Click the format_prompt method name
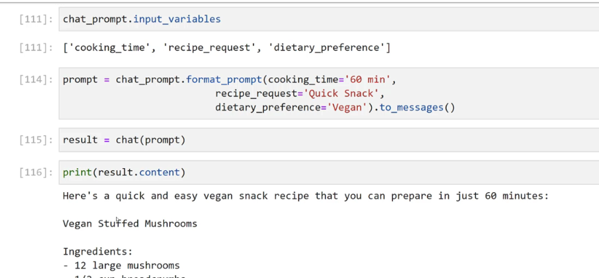The height and width of the screenshot is (278, 599). pos(223,80)
